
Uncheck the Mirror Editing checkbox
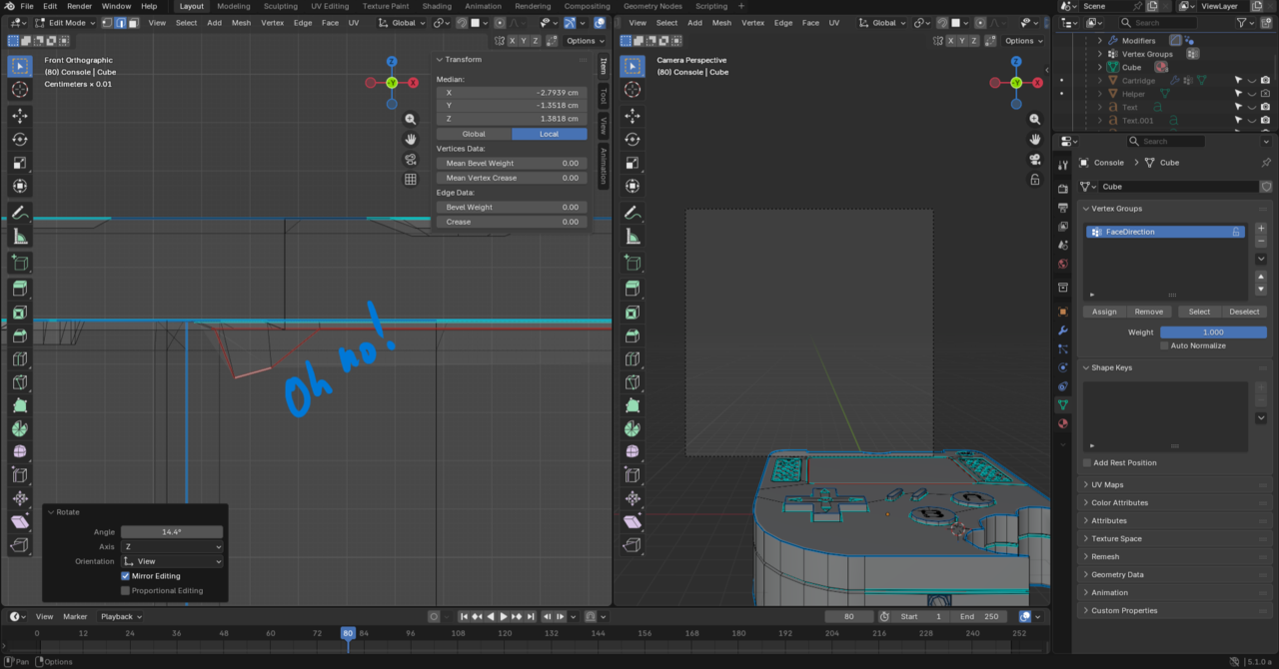(x=126, y=576)
